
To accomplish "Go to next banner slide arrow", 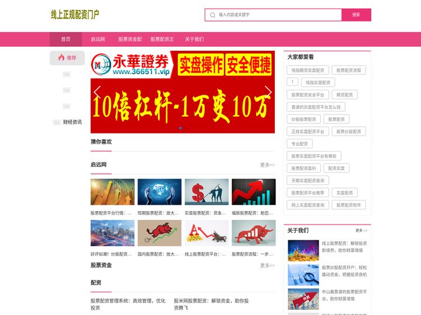I will point(268,92).
